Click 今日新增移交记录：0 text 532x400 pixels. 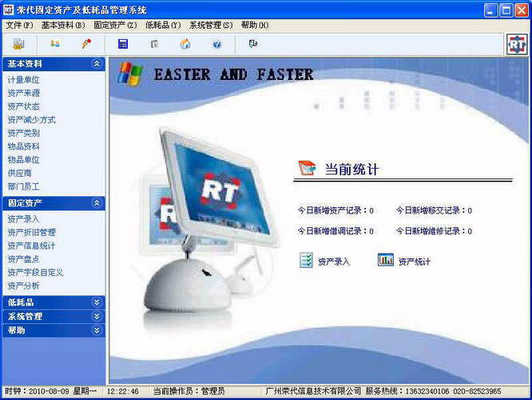pyautogui.click(x=434, y=210)
